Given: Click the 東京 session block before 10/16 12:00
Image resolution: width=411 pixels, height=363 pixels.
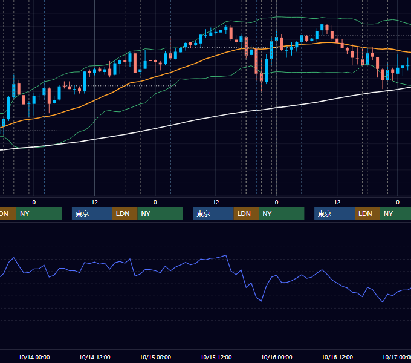Looking at the screenshot, I should (334, 214).
